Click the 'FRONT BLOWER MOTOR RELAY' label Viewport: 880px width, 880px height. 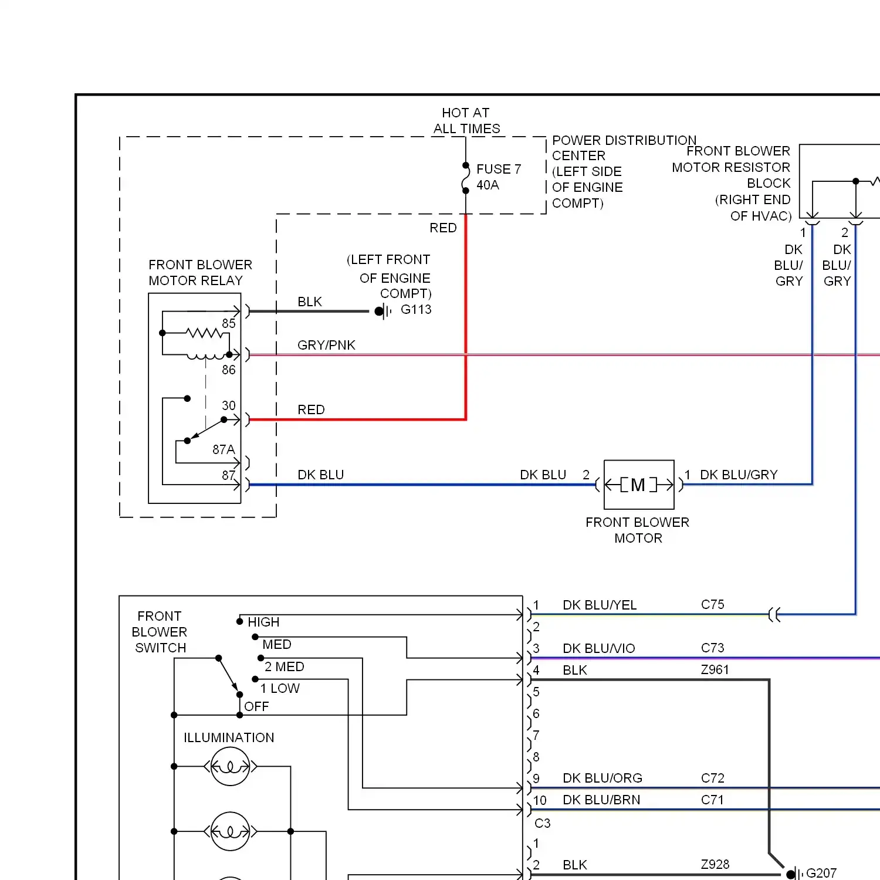coord(200,272)
